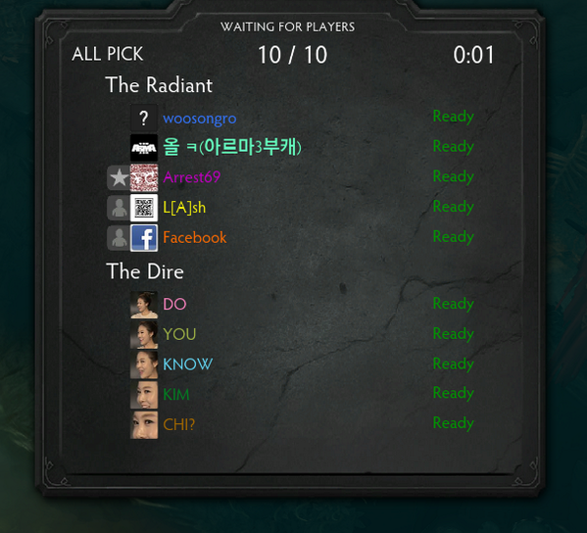Select the gray person icon beside Facebook

[x=119, y=238]
